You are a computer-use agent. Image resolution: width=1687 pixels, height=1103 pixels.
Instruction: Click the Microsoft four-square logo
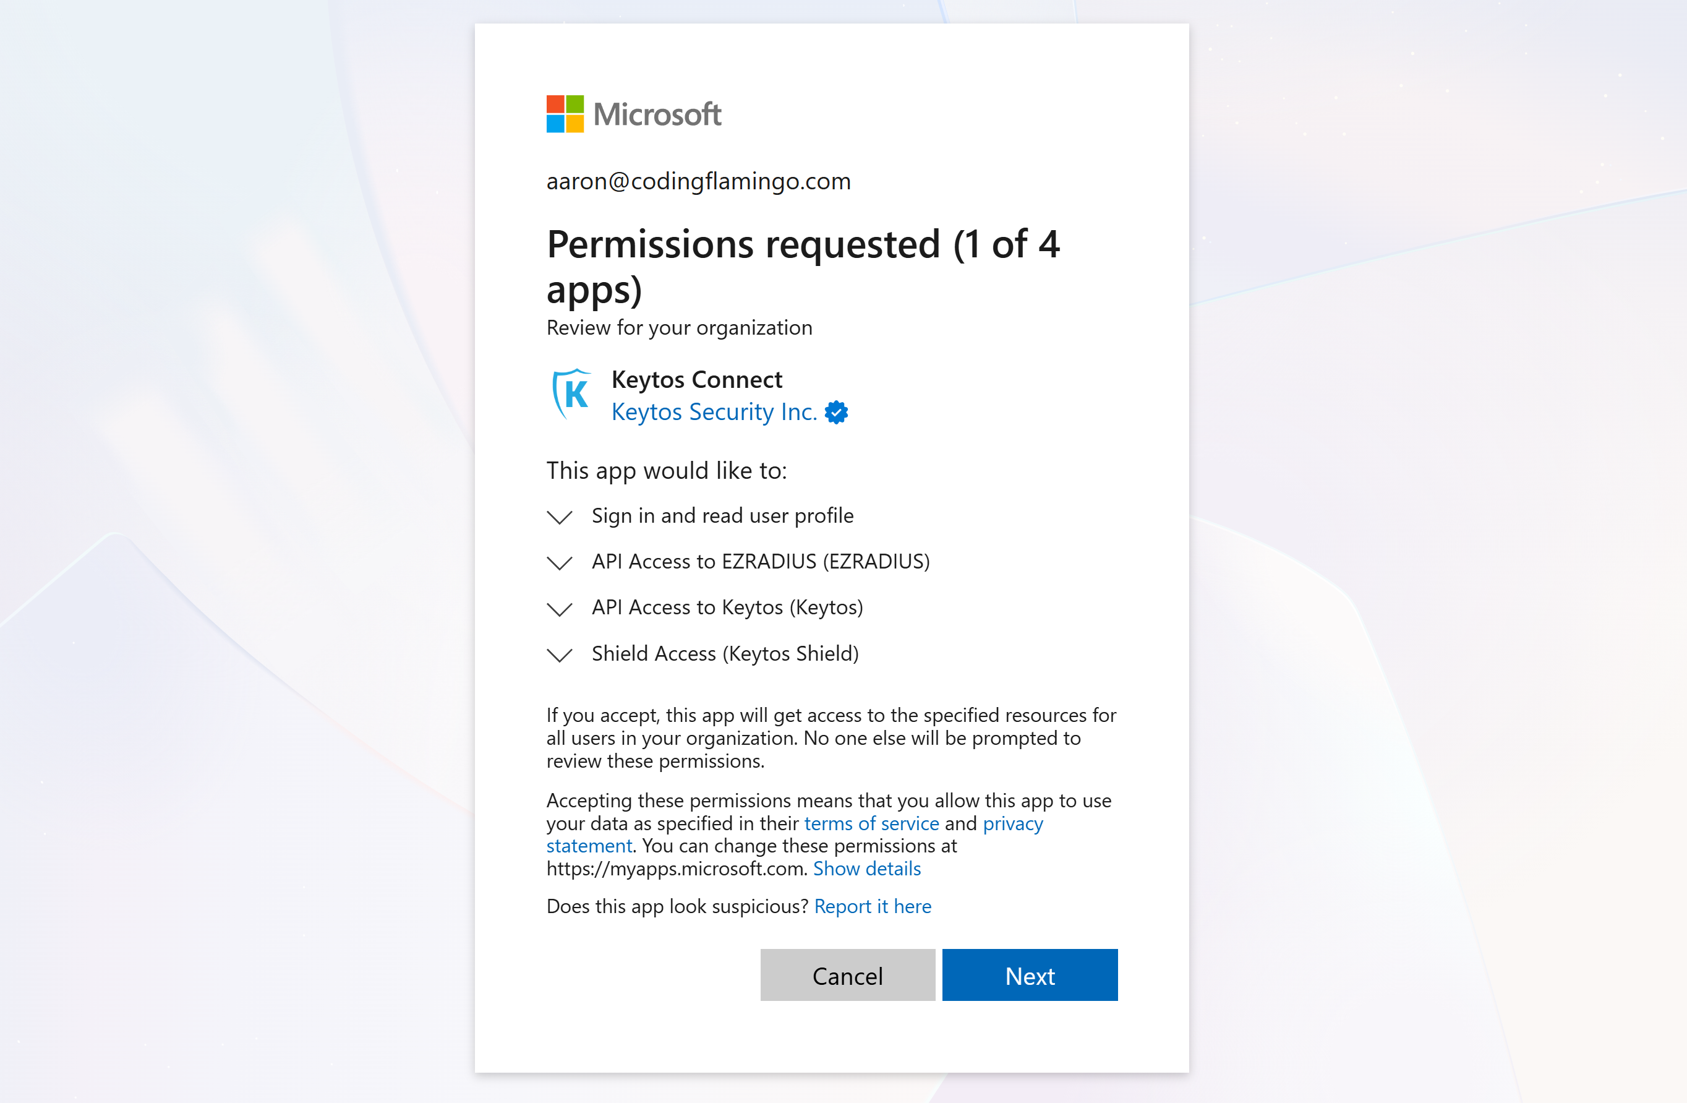click(x=565, y=114)
